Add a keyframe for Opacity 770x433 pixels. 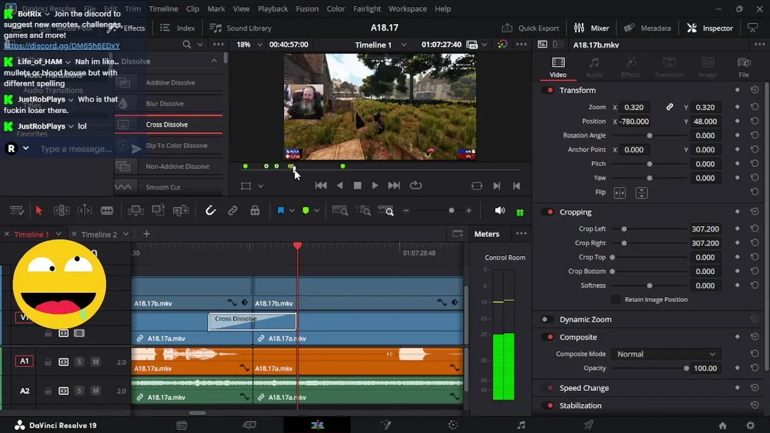738,368
